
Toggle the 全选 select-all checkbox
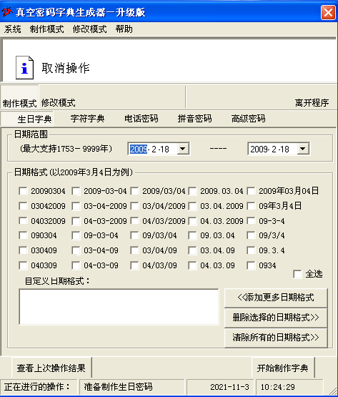[297, 274]
